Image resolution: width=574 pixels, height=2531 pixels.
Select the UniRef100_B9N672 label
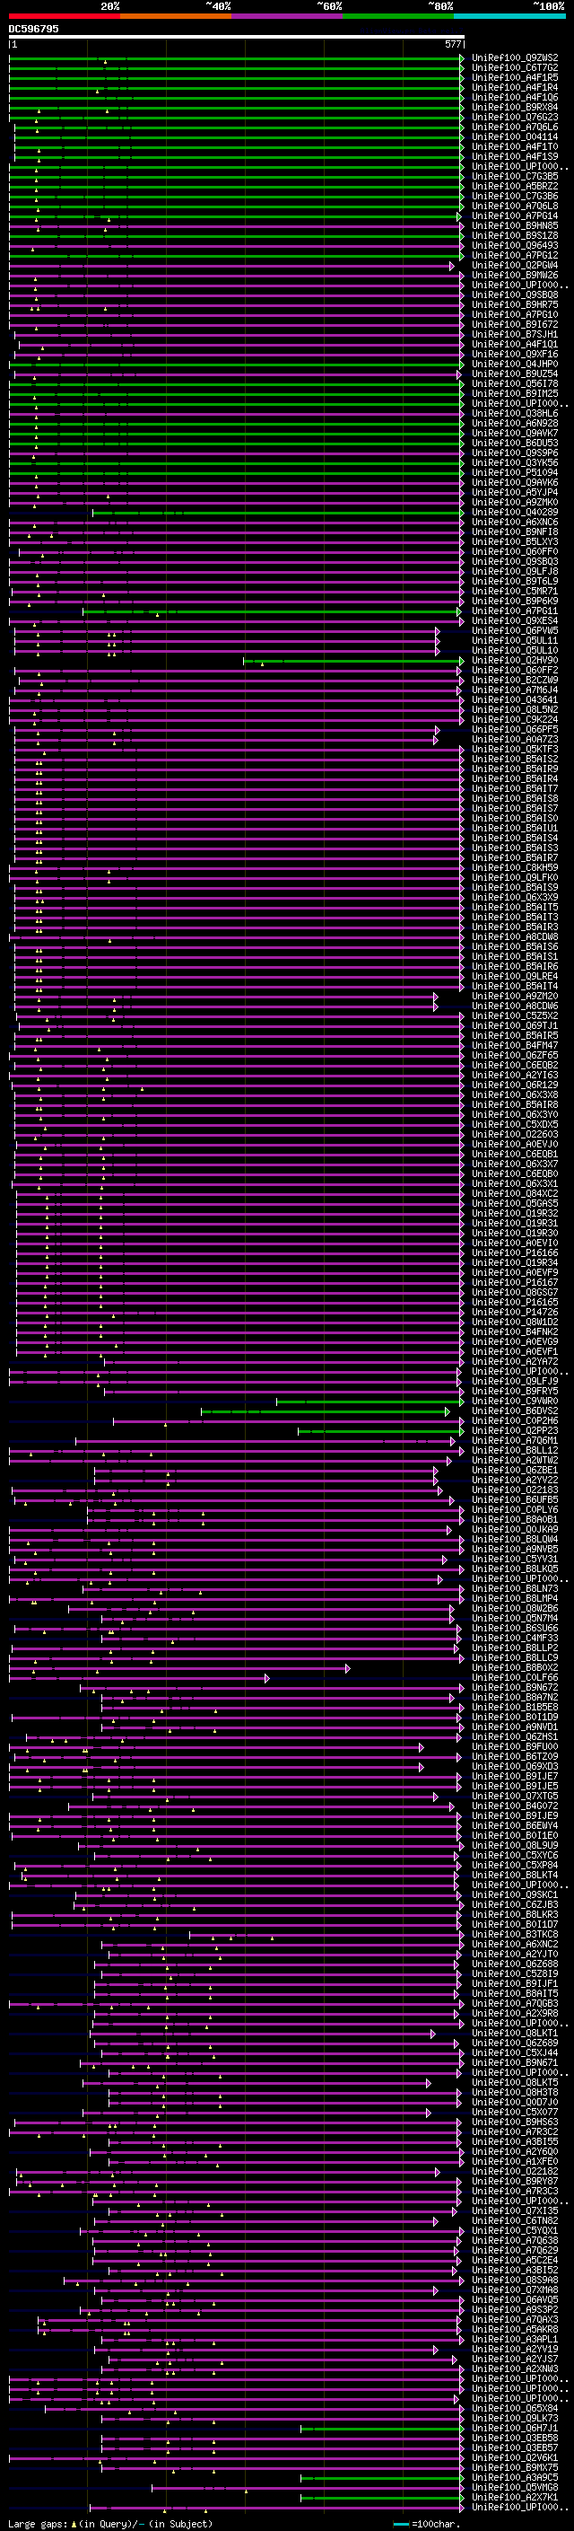pyautogui.click(x=515, y=1688)
